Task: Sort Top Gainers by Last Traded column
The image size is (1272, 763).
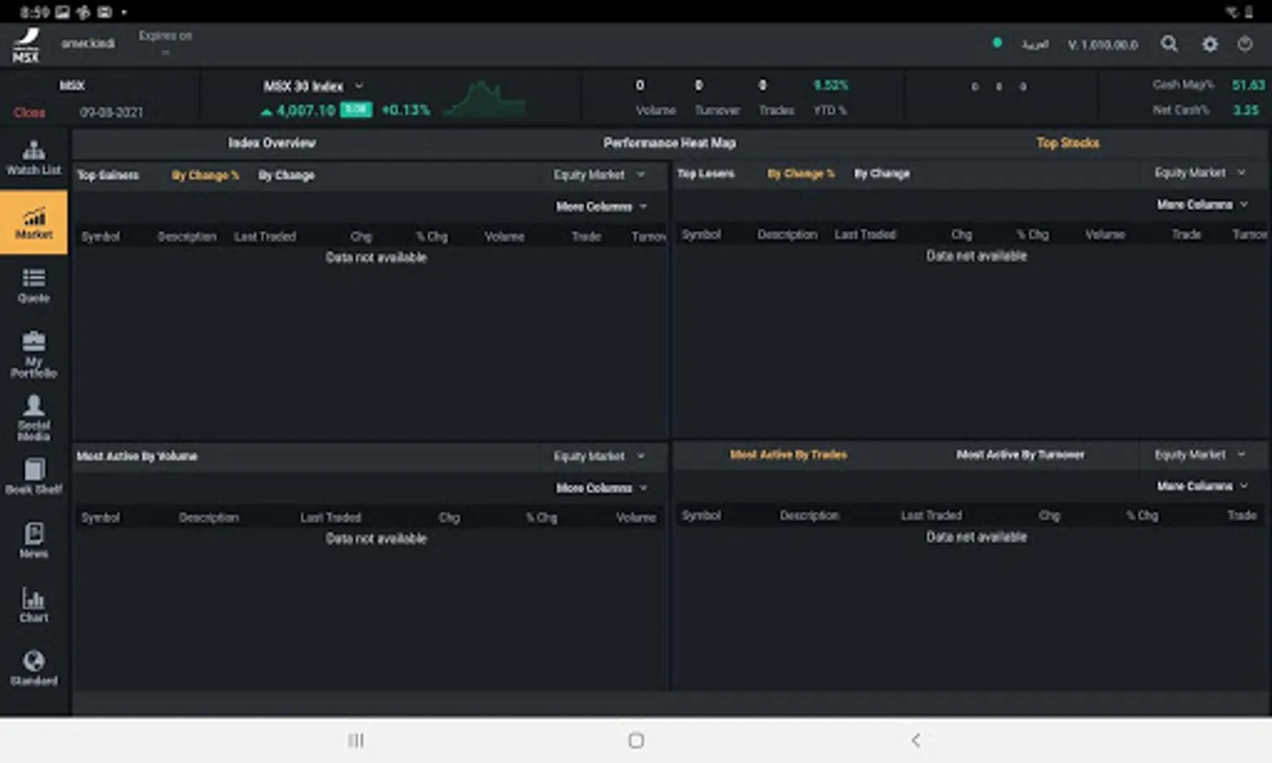Action: 265,237
